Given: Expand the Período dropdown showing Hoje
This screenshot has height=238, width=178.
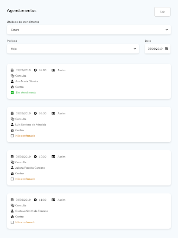Looking at the screenshot, I should [73, 49].
